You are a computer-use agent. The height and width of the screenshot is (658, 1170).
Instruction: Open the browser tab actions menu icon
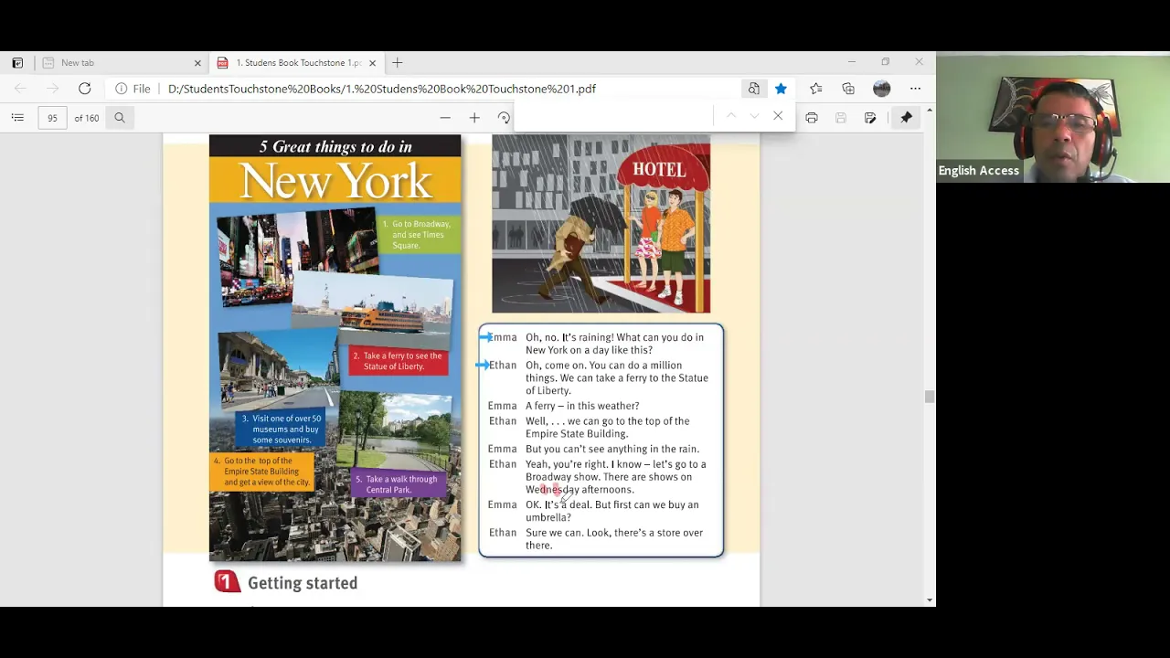coord(17,63)
